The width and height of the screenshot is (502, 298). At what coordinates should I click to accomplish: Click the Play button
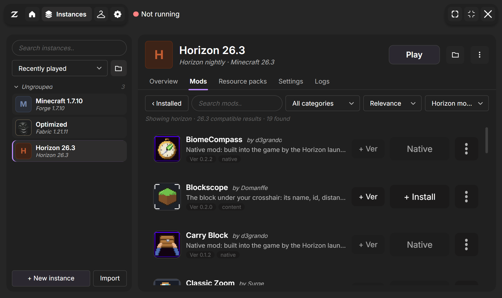[414, 55]
